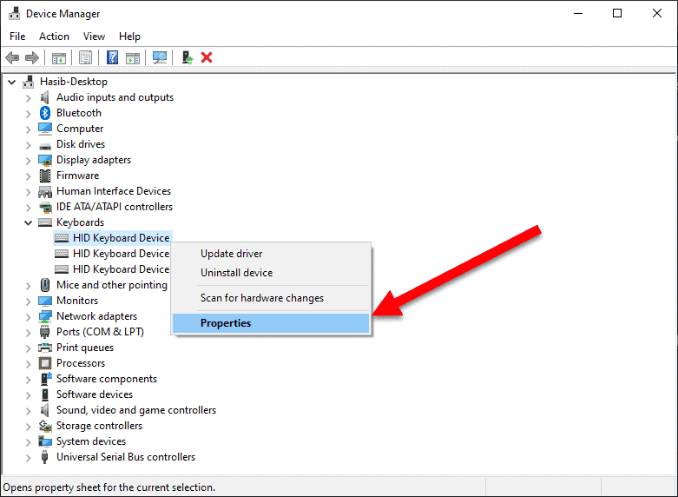The height and width of the screenshot is (497, 678).
Task: Expand the Disk drives category
Action: coord(28,144)
